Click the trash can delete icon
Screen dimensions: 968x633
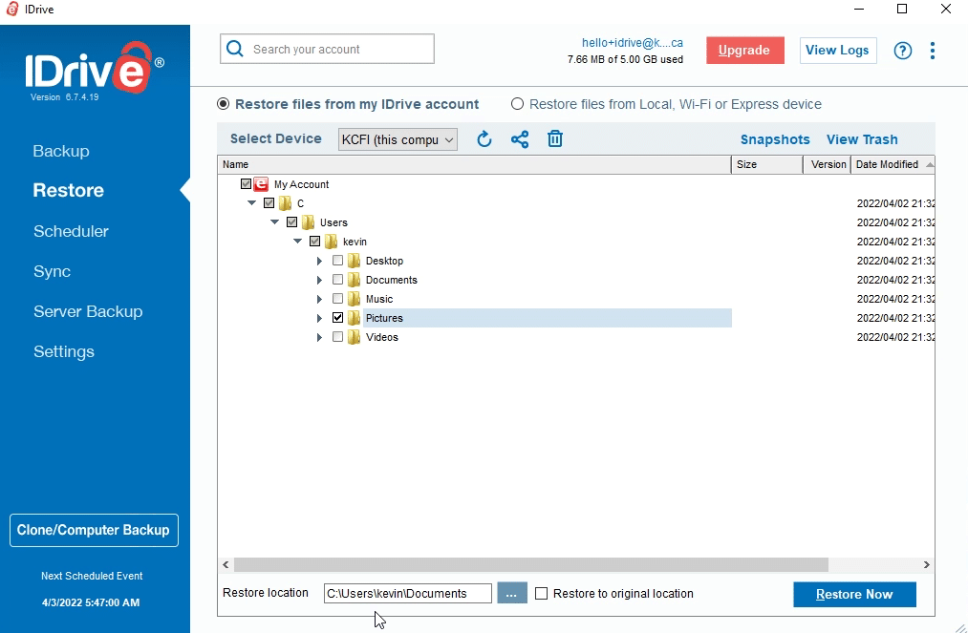tap(555, 138)
